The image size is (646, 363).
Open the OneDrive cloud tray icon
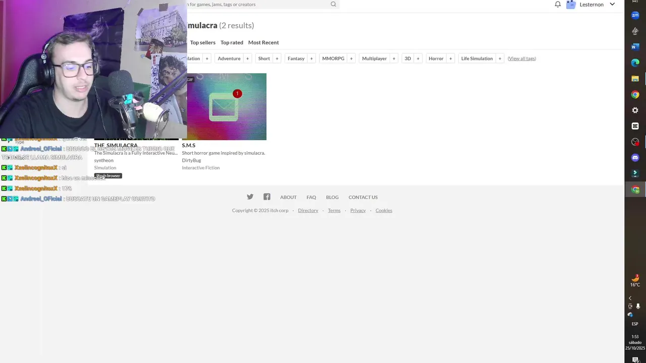(x=630, y=315)
